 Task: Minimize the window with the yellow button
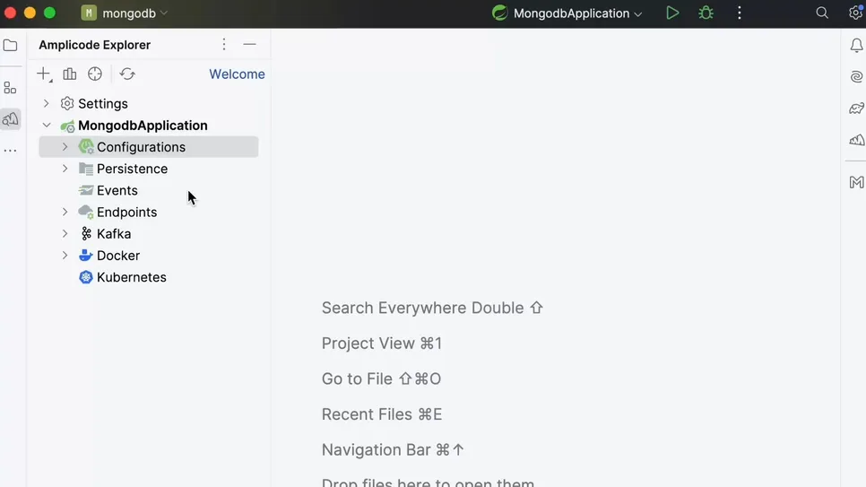click(x=30, y=13)
